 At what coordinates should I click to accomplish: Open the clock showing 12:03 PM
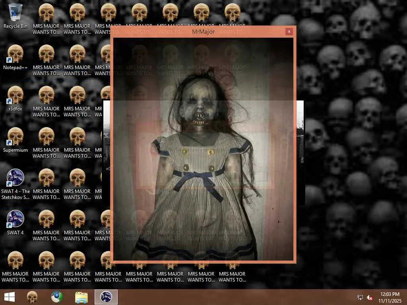[390, 297]
